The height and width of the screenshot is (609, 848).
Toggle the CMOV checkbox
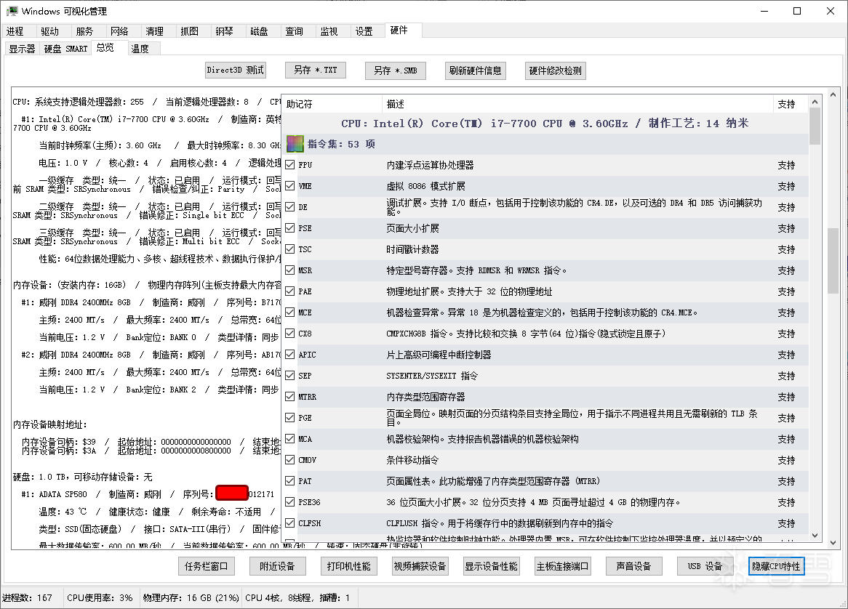290,460
